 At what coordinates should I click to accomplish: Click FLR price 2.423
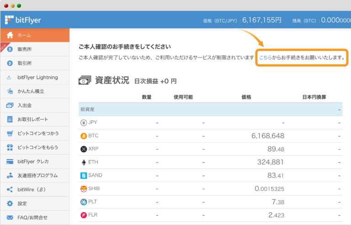click(276, 215)
